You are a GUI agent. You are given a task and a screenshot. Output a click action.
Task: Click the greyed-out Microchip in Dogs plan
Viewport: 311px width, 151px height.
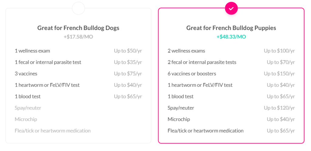[x=26, y=119]
